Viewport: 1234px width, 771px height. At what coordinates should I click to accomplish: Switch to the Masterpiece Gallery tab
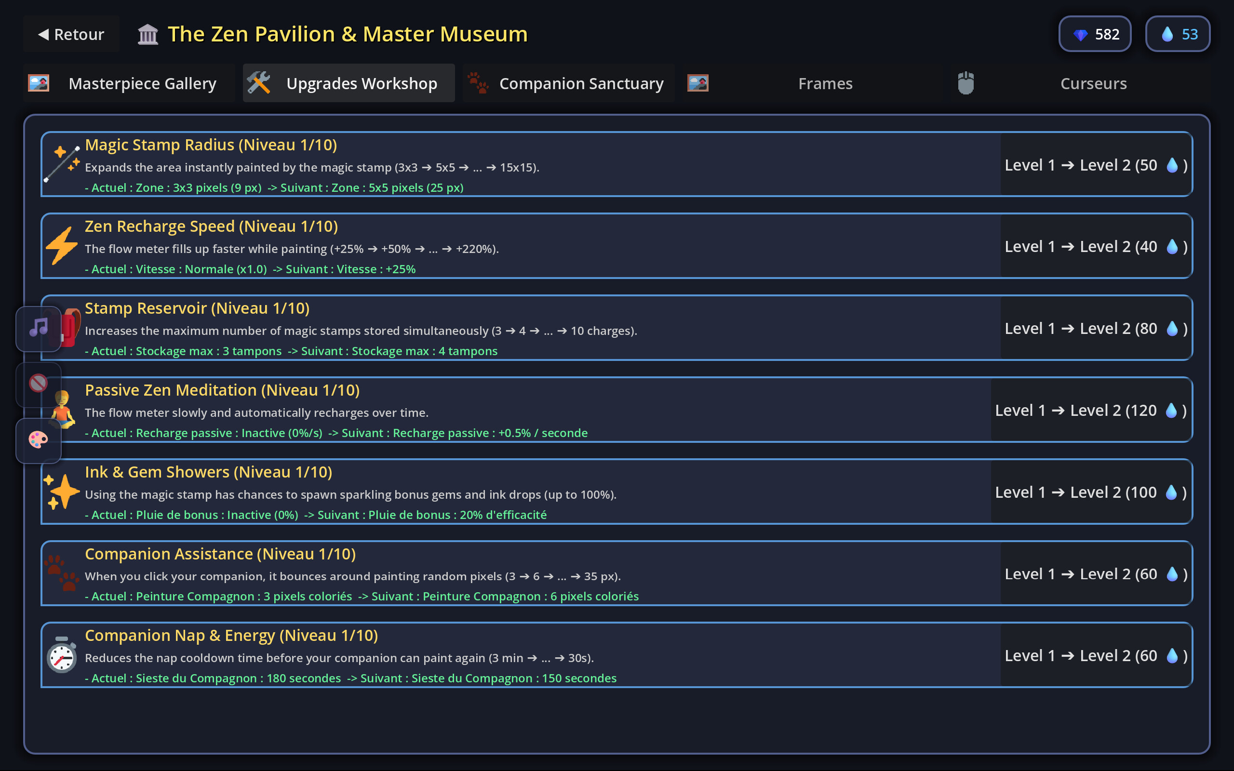click(129, 83)
